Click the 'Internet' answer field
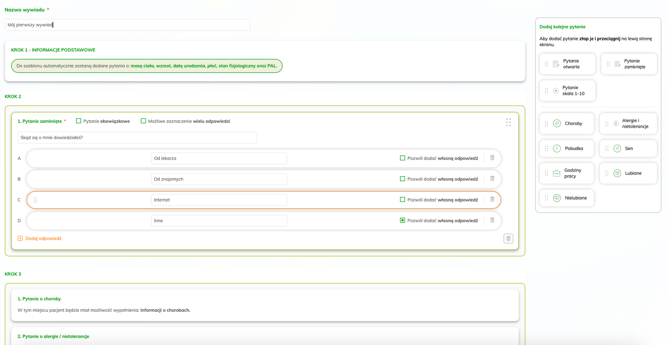This screenshot has width=667, height=345. click(219, 200)
